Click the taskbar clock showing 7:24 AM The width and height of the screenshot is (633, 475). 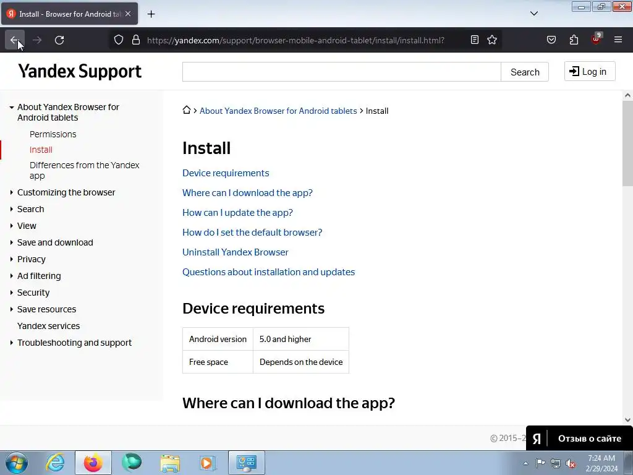click(601, 463)
